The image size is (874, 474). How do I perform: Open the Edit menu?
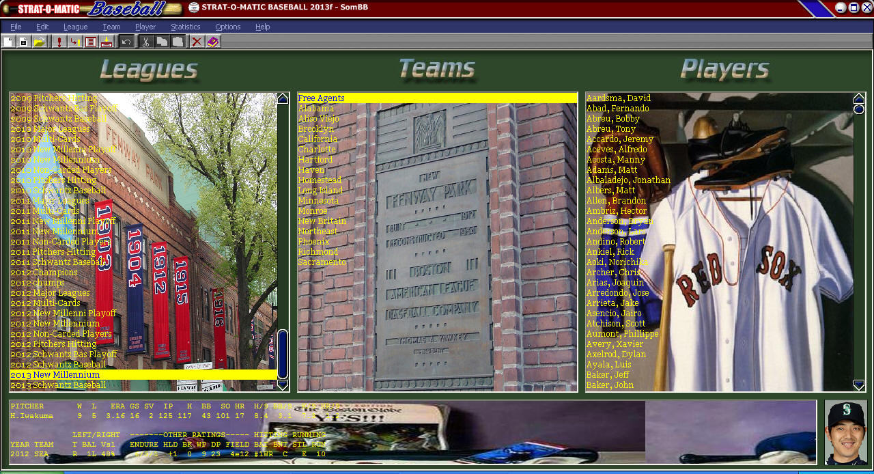[x=42, y=27]
